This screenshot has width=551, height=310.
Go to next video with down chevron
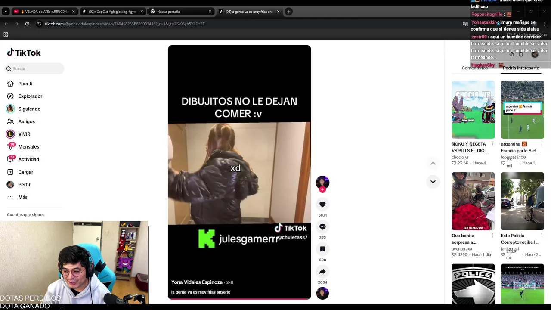coord(433,182)
